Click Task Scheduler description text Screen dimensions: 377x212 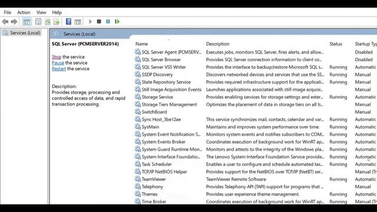point(264,164)
